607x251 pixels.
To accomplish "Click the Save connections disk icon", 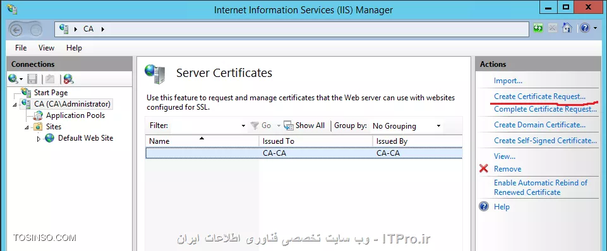I will (x=32, y=79).
